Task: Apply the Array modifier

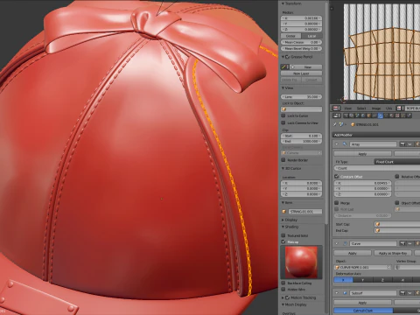Action: click(362, 154)
